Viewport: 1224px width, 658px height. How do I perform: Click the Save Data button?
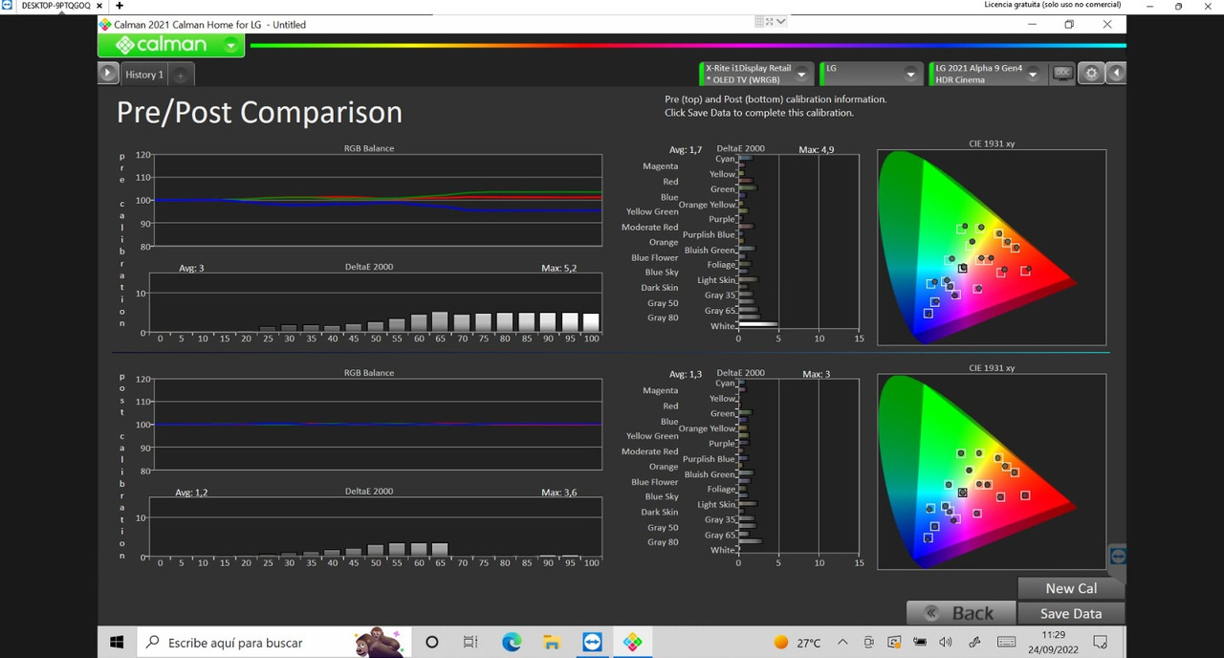(x=1071, y=613)
